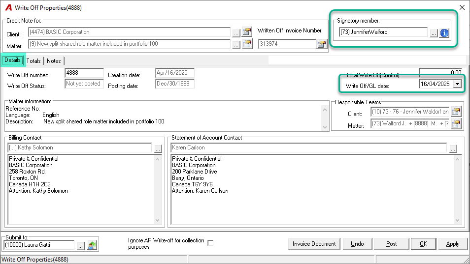Click the Written Off Invoice Number field
470x264 pixels.
pyautogui.click(x=287, y=44)
